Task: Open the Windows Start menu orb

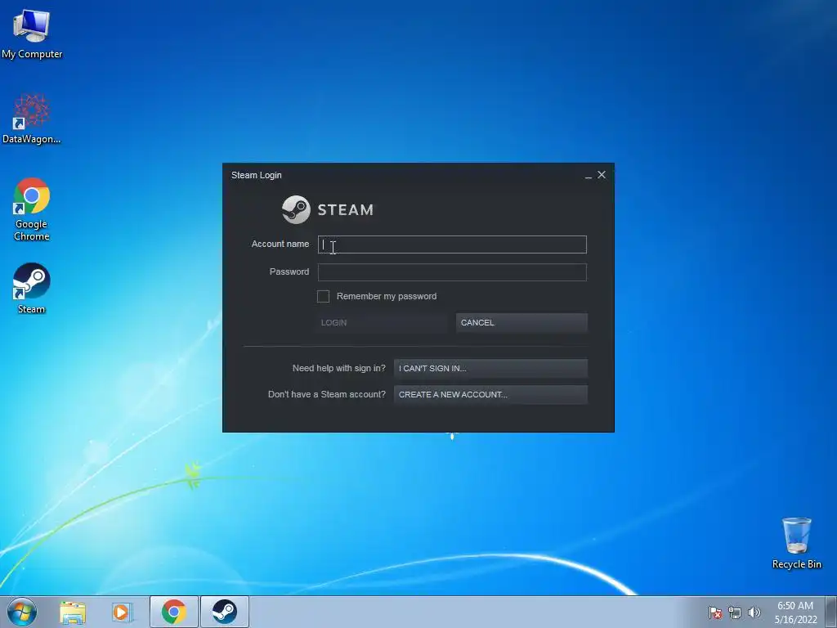Action: click(22, 612)
